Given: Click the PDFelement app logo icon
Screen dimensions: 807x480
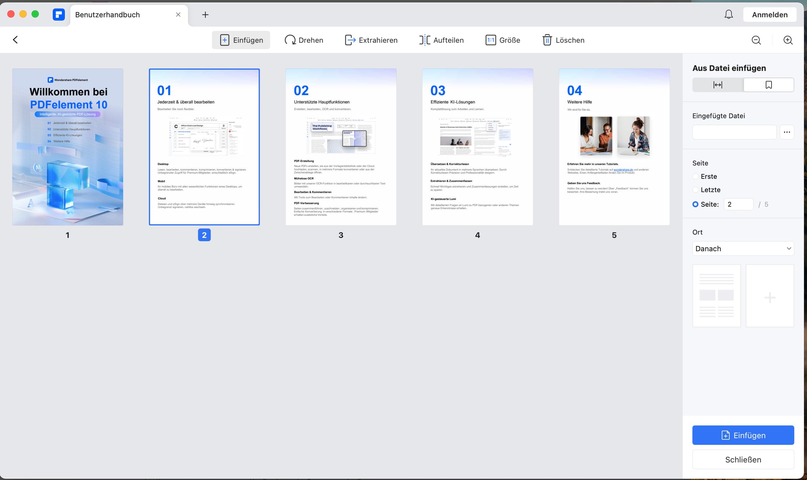Looking at the screenshot, I should pos(59,15).
